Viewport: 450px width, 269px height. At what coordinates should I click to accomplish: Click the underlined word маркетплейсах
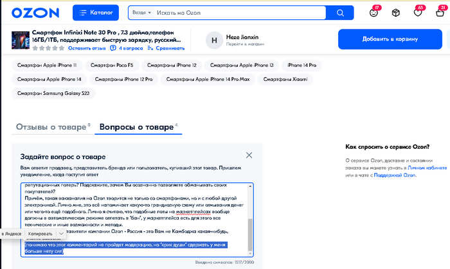coord(193,212)
